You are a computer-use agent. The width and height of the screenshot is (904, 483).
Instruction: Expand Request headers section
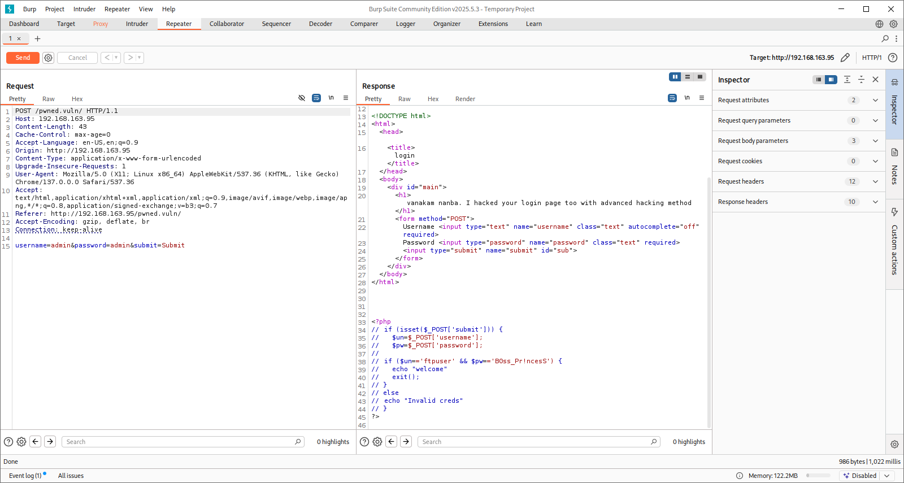pyautogui.click(x=798, y=181)
